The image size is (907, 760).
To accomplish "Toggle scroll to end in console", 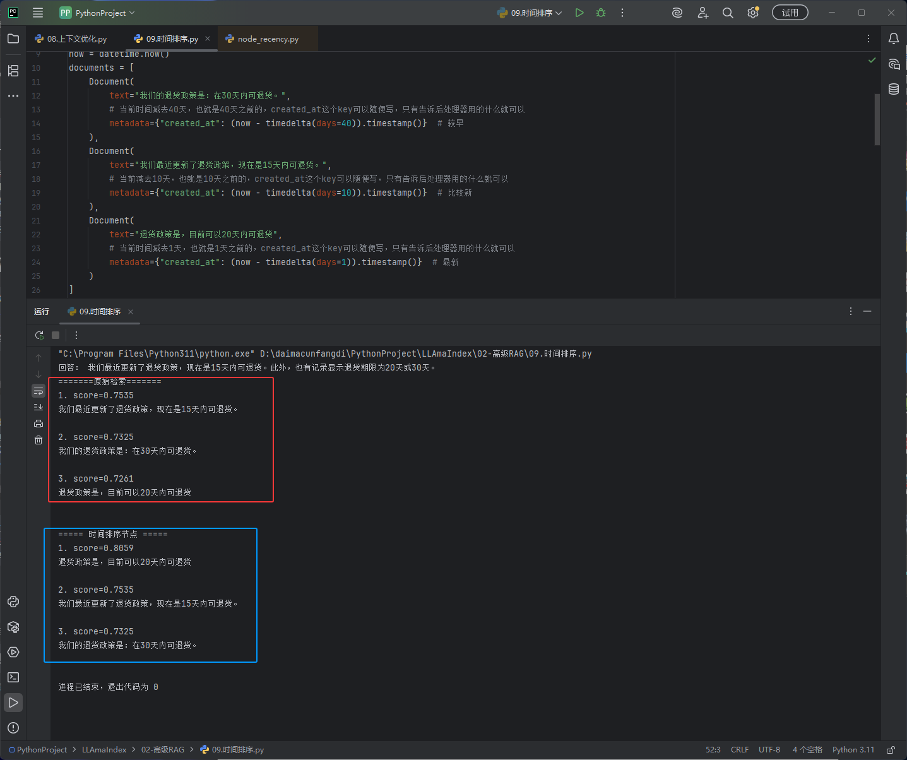I will tap(39, 407).
